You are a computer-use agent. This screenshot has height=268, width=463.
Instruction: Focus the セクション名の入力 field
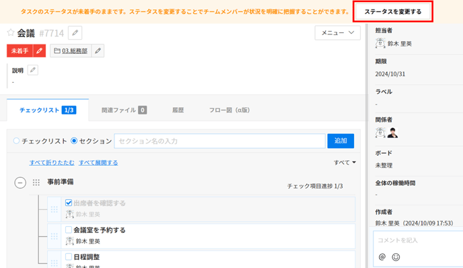click(x=219, y=141)
